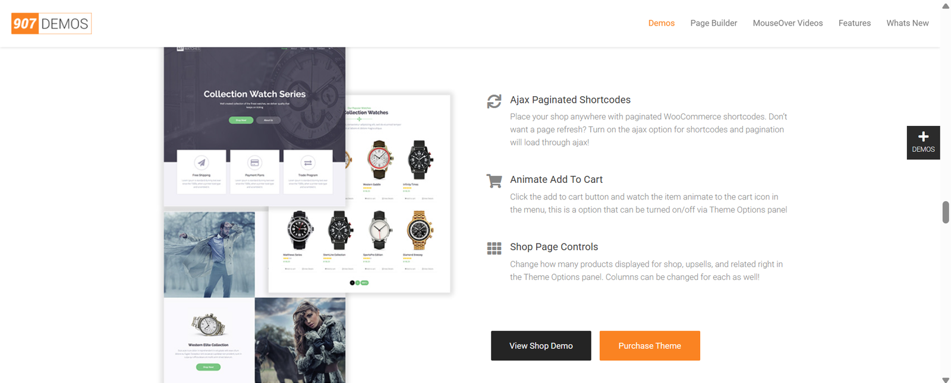
Task: Click the Collection Watch Series preview thumbnail
Action: [254, 126]
